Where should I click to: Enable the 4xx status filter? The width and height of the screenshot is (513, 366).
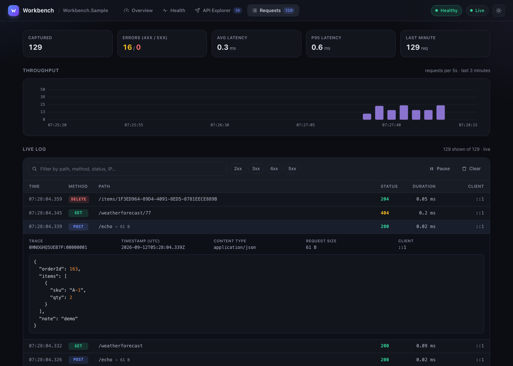pos(274,169)
